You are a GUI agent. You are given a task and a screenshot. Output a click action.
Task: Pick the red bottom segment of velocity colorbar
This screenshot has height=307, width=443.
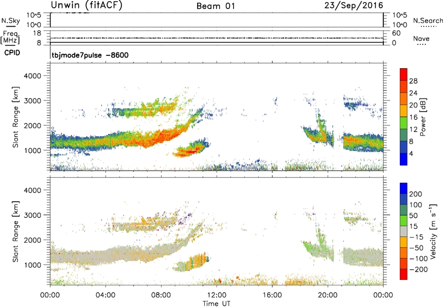(x=404, y=274)
